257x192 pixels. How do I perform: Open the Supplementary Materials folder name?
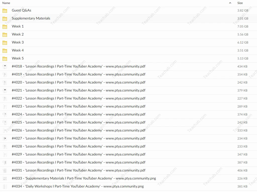(x=31, y=18)
